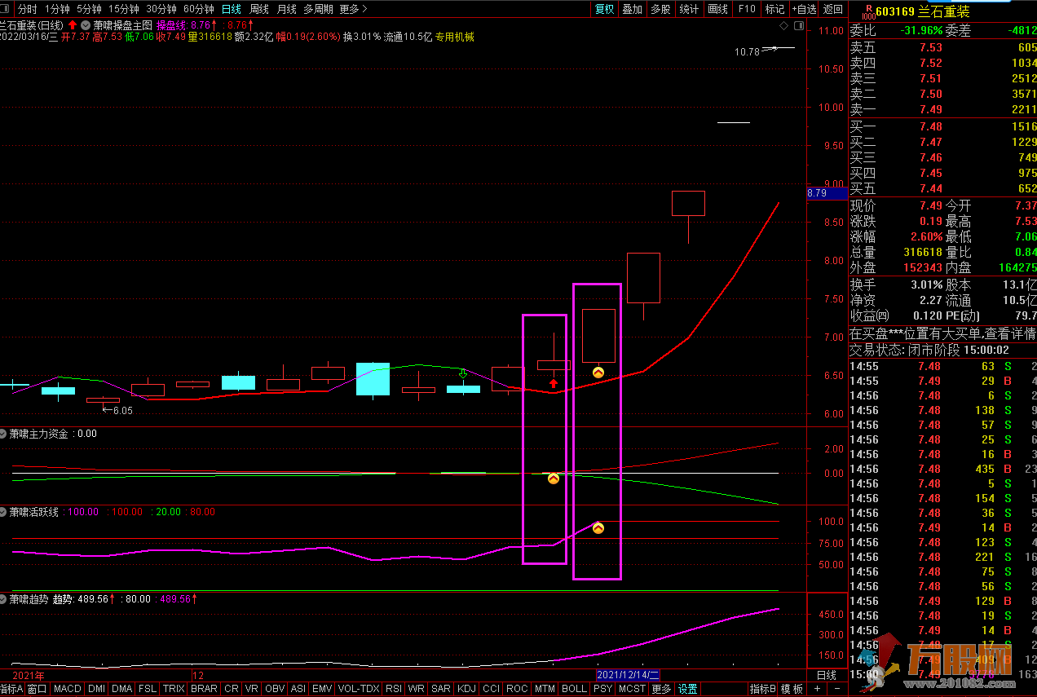
Task: Click the 专用机械 industry link
Action: 454,37
